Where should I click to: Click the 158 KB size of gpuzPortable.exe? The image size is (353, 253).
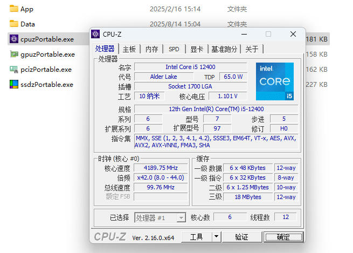click(x=316, y=54)
